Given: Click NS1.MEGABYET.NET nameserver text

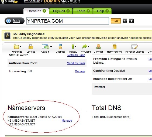Looking at the screenshot, I should (21, 121).
